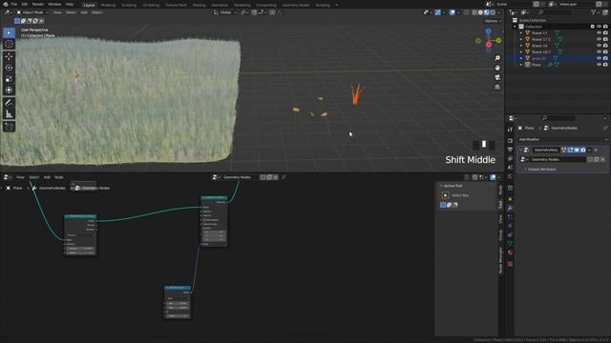
Task: Toggle render camera icon for Plane object
Action: pyautogui.click(x=605, y=65)
